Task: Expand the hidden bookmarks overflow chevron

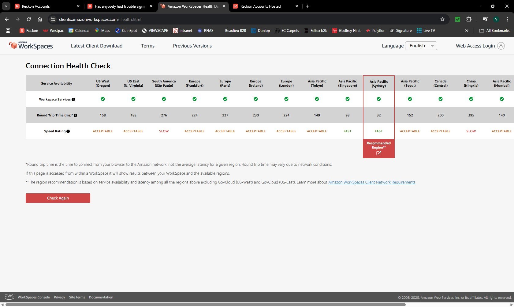Action: tap(467, 31)
